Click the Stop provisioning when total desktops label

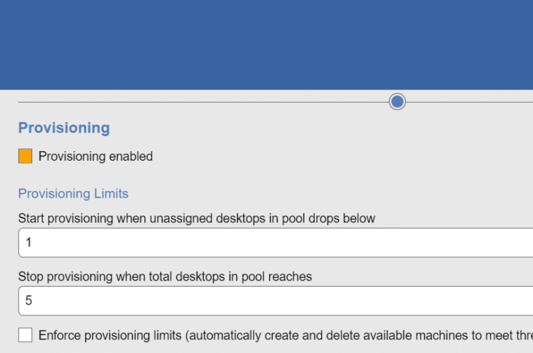click(x=165, y=276)
